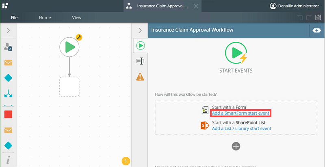Click Add a SmartForm start event link
The image size is (325, 167).
pyautogui.click(x=240, y=113)
